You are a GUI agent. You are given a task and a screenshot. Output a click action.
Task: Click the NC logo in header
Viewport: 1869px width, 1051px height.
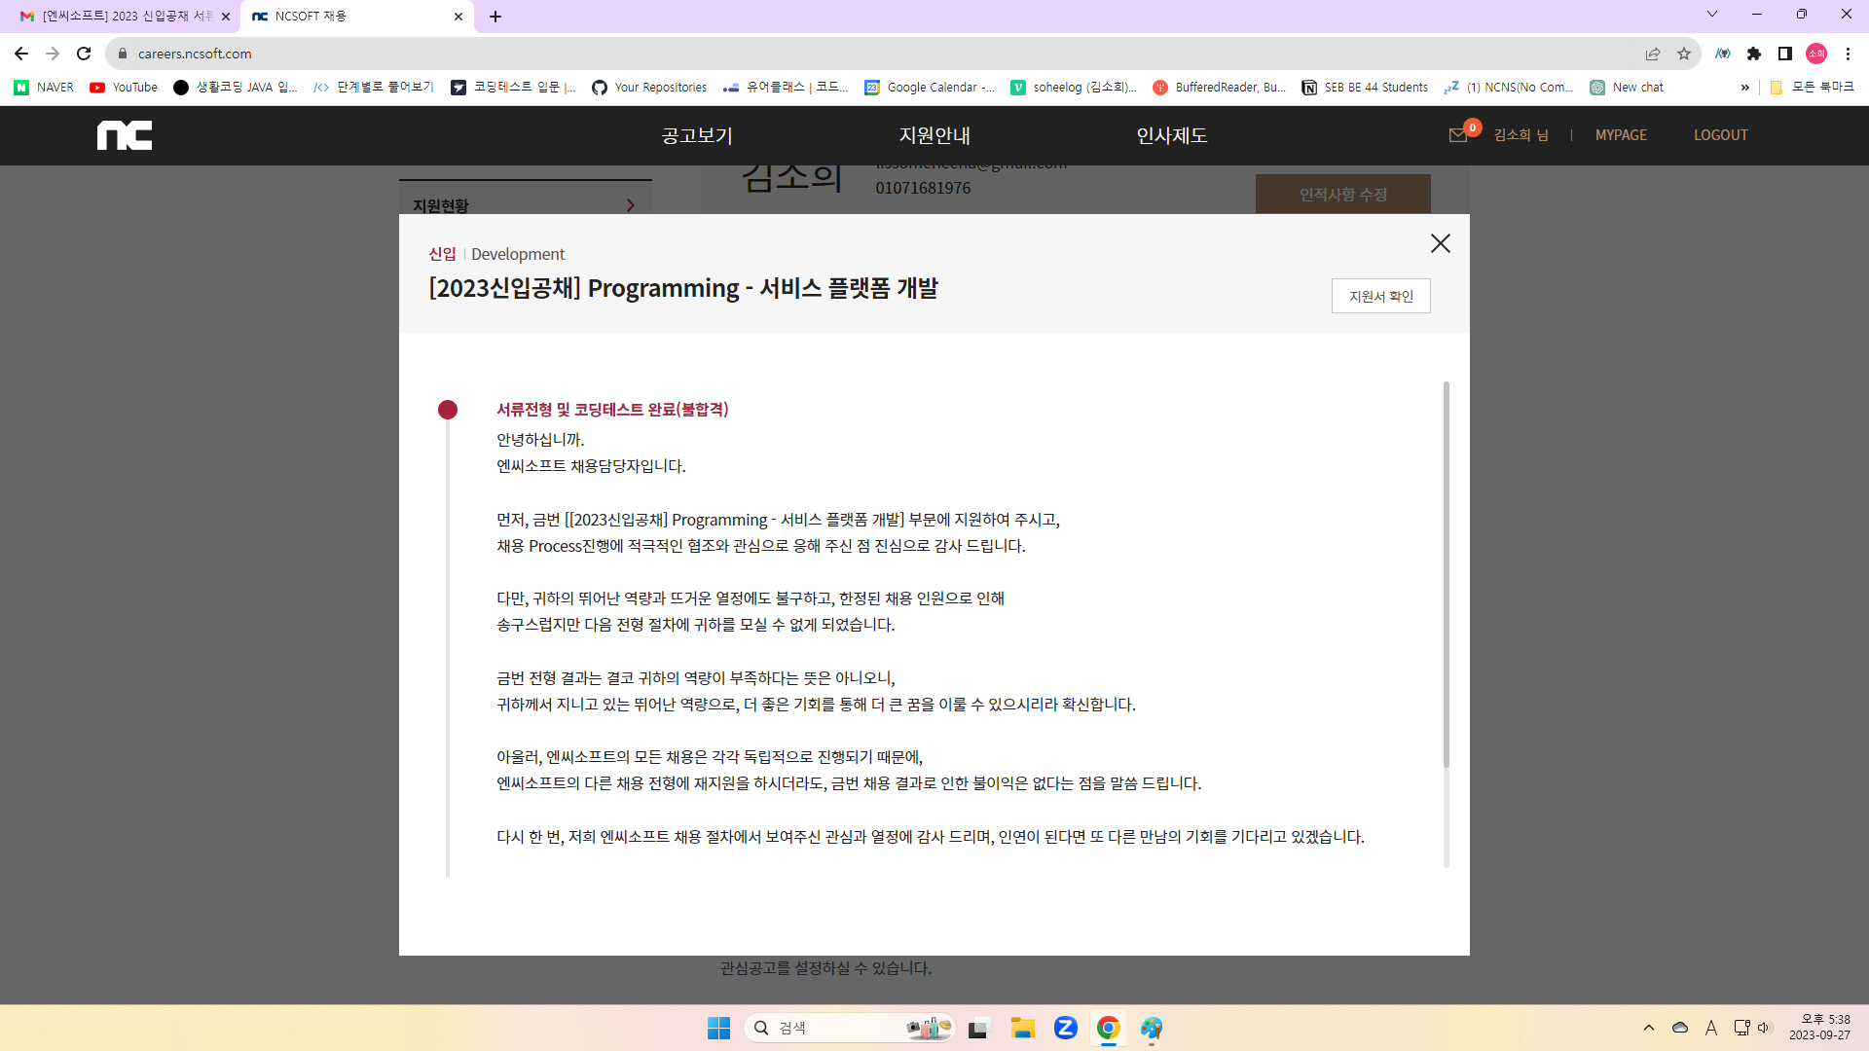125,135
